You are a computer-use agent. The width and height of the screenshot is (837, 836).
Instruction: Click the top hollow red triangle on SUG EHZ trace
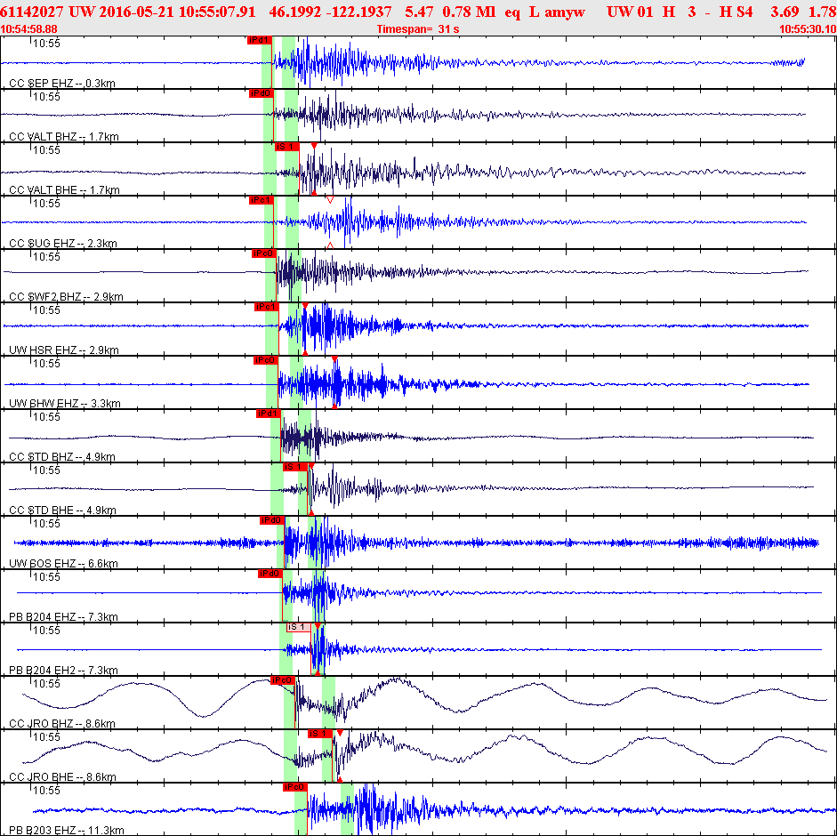[x=330, y=199]
